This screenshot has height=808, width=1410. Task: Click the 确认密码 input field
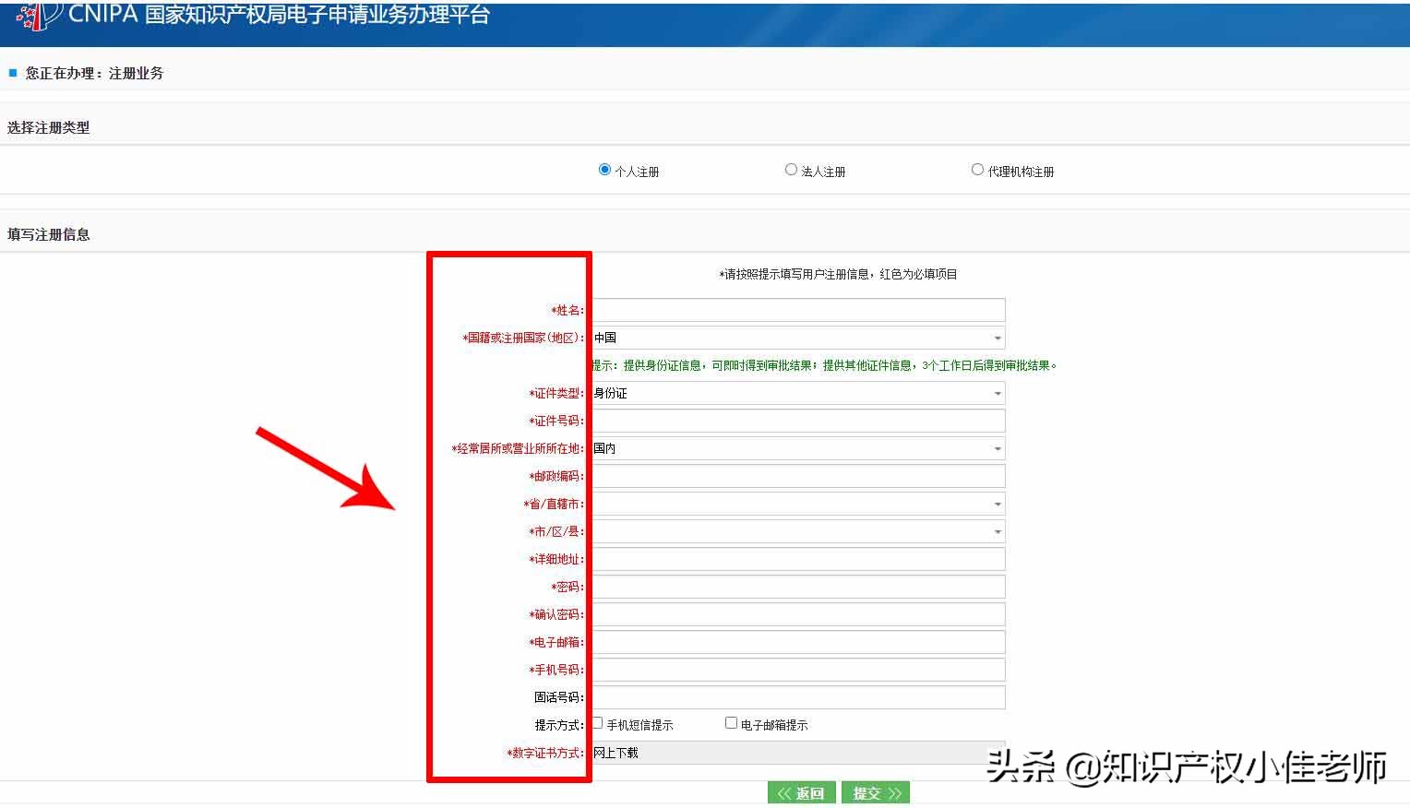tap(798, 614)
